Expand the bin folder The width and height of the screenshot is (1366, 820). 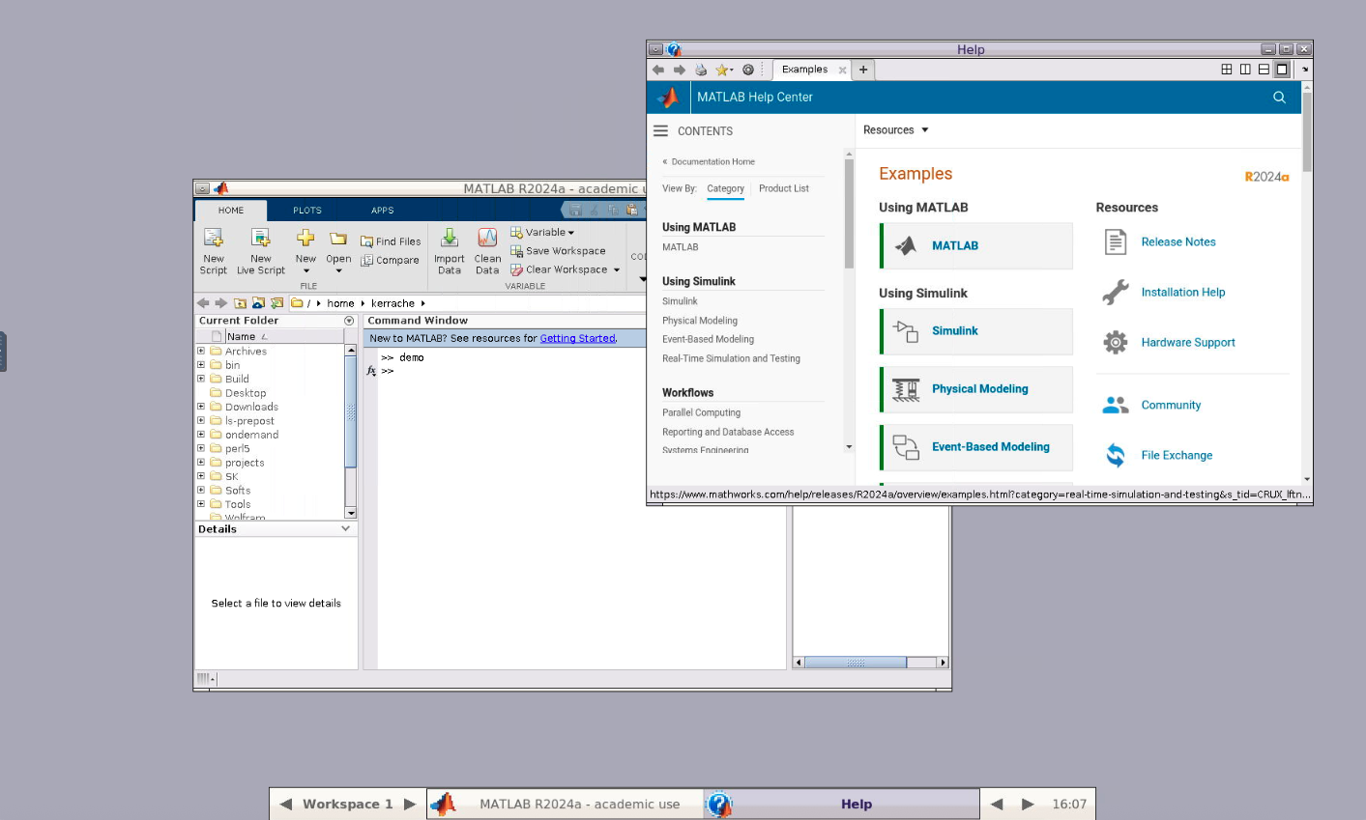click(x=201, y=365)
